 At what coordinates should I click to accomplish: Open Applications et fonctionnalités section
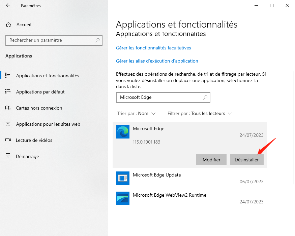click(x=48, y=76)
